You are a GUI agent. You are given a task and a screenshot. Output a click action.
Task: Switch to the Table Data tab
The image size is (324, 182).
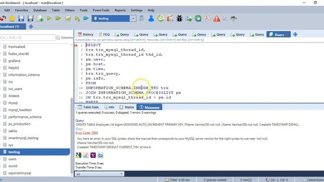(88, 107)
